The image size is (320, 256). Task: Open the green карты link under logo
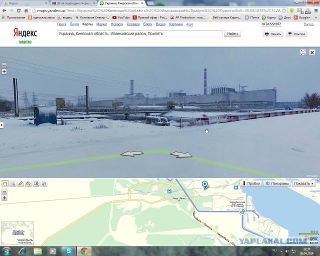point(25,41)
